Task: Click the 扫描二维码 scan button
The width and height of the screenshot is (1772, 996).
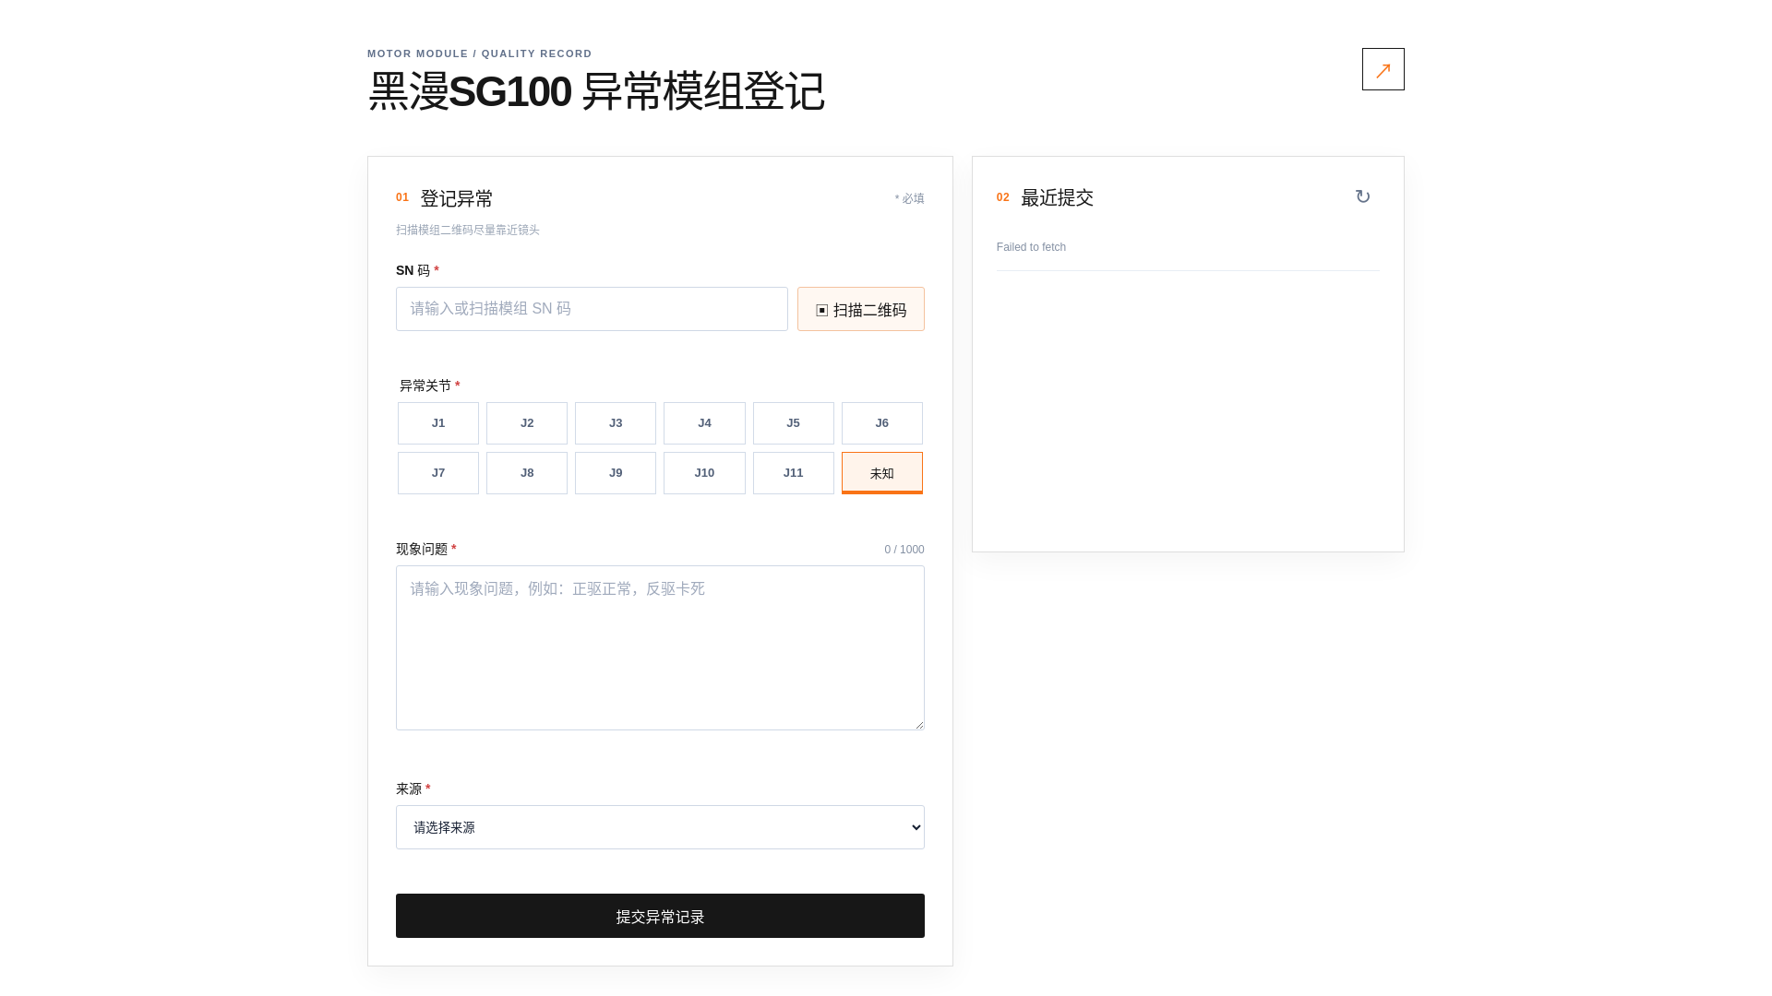Action: [x=860, y=309]
